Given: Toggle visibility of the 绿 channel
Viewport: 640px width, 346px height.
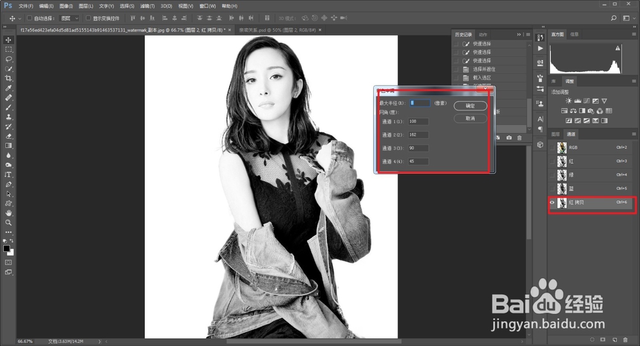Looking at the screenshot, I should tap(552, 175).
